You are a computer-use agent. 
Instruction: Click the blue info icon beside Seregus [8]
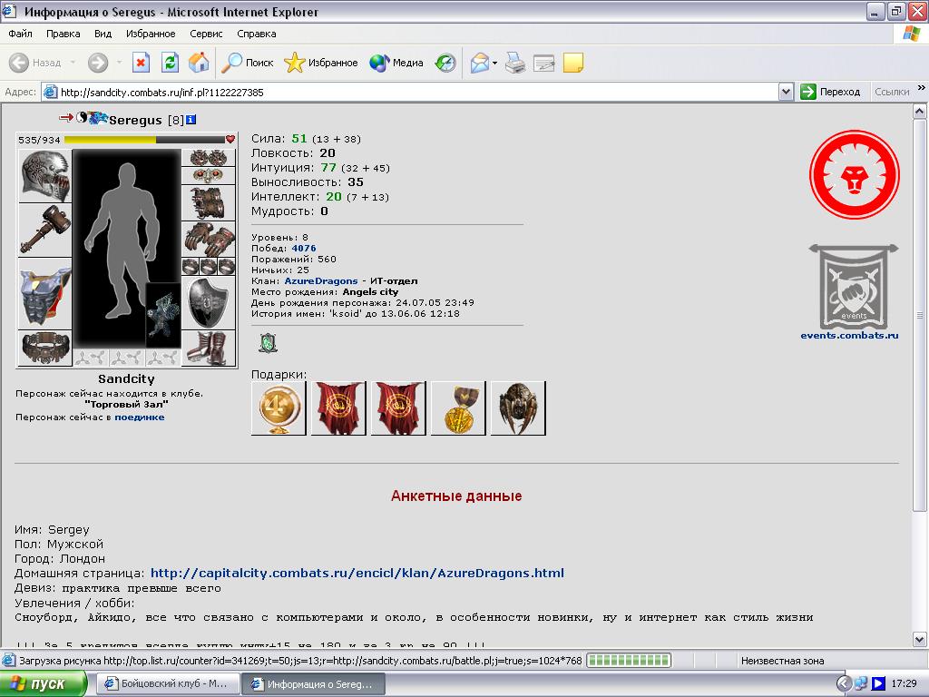coord(191,120)
